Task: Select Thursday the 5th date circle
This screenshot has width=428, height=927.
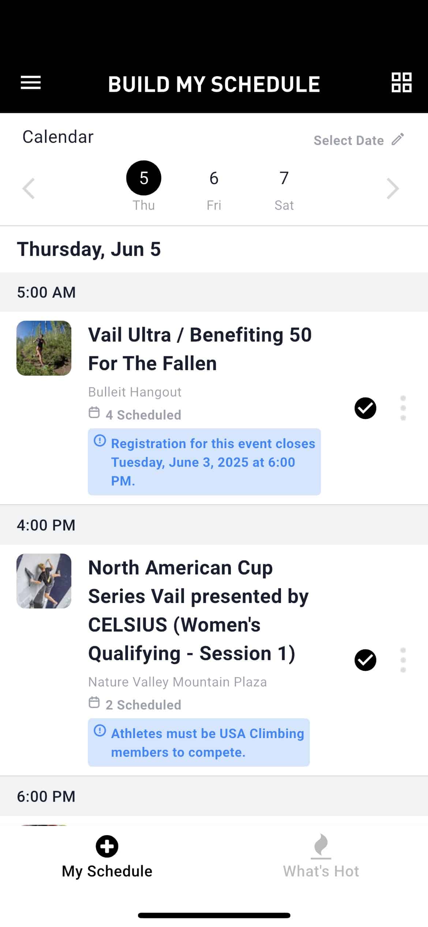Action: (x=144, y=178)
